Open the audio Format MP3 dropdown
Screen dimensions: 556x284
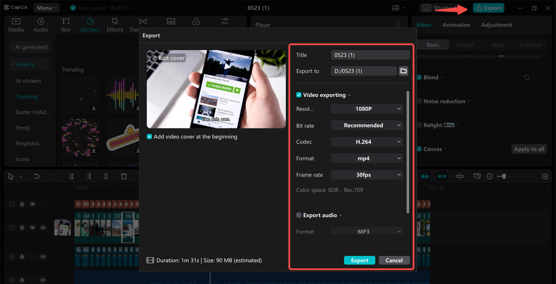(x=367, y=231)
